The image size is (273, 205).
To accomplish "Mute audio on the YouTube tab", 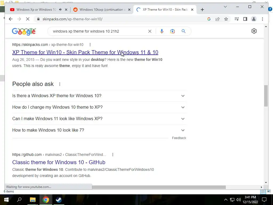I will [61, 10].
